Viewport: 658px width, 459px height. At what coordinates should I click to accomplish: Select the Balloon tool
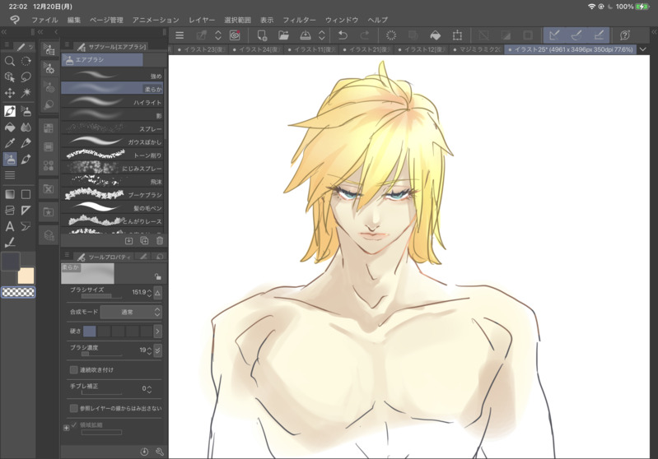26,226
